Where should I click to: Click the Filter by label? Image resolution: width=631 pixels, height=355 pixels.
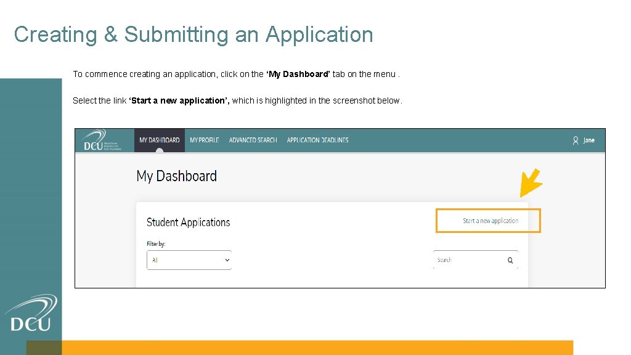click(156, 244)
